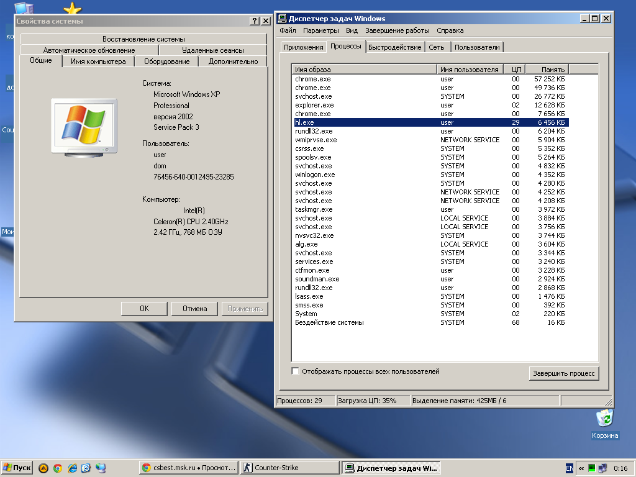Sort processes by the Имя образа column header
This screenshot has height=477, width=636.
364,70
